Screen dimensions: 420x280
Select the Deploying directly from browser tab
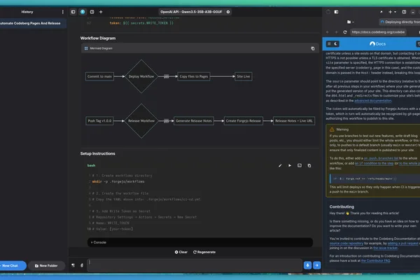coord(400,22)
